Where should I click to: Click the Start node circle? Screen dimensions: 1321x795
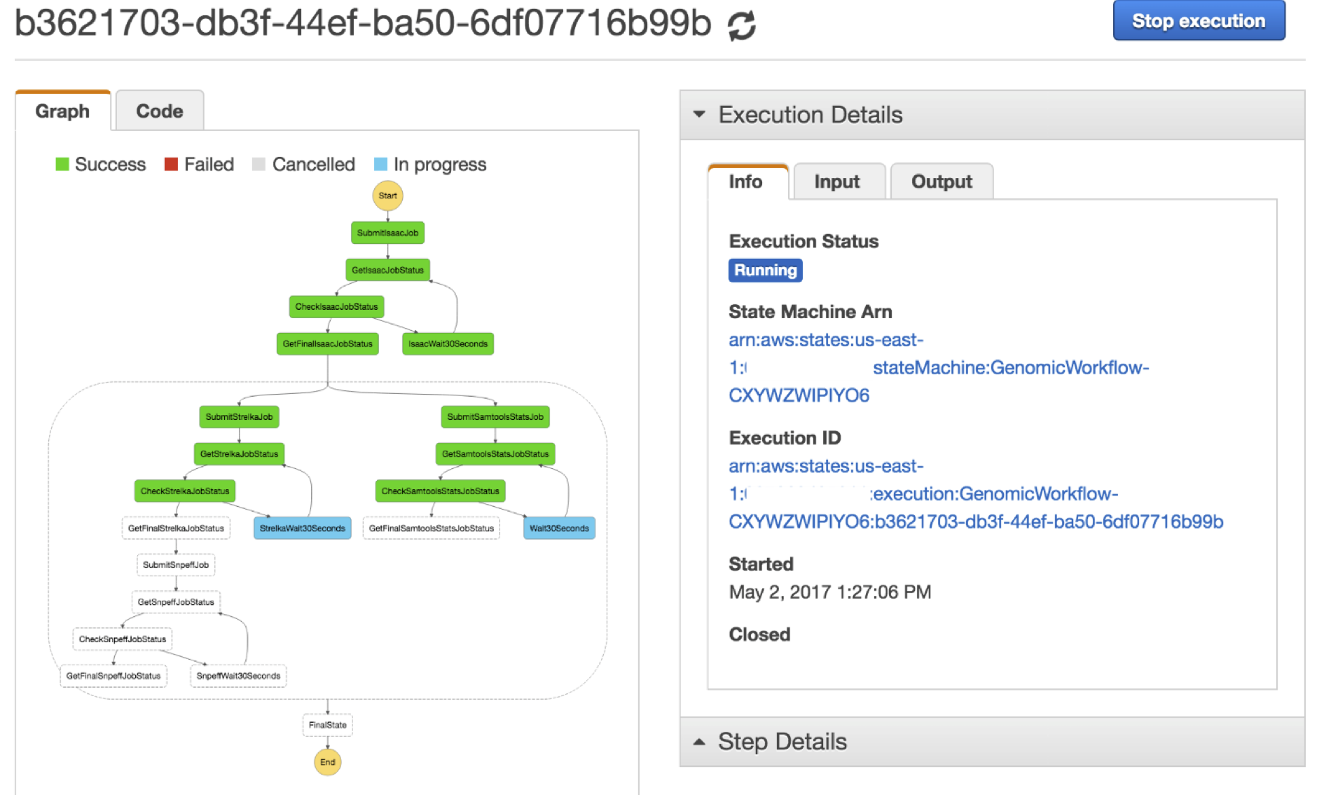pyautogui.click(x=387, y=196)
